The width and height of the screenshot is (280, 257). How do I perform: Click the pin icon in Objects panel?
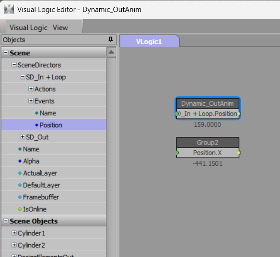(x=111, y=39)
